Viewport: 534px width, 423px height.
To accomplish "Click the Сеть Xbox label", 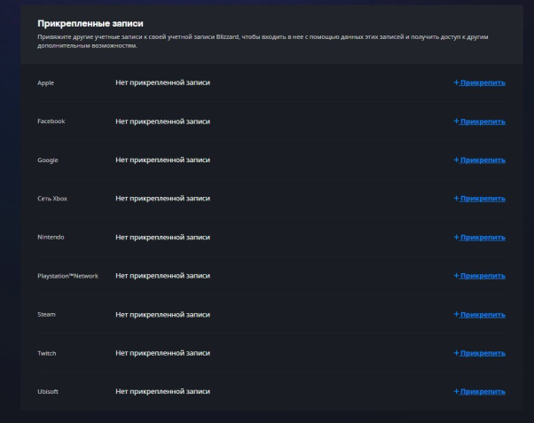I will click(x=52, y=199).
